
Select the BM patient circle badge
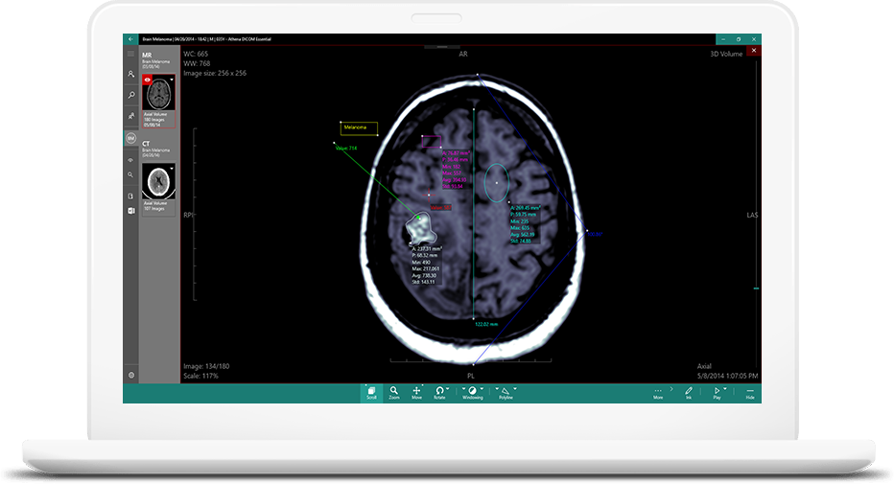[x=131, y=138]
